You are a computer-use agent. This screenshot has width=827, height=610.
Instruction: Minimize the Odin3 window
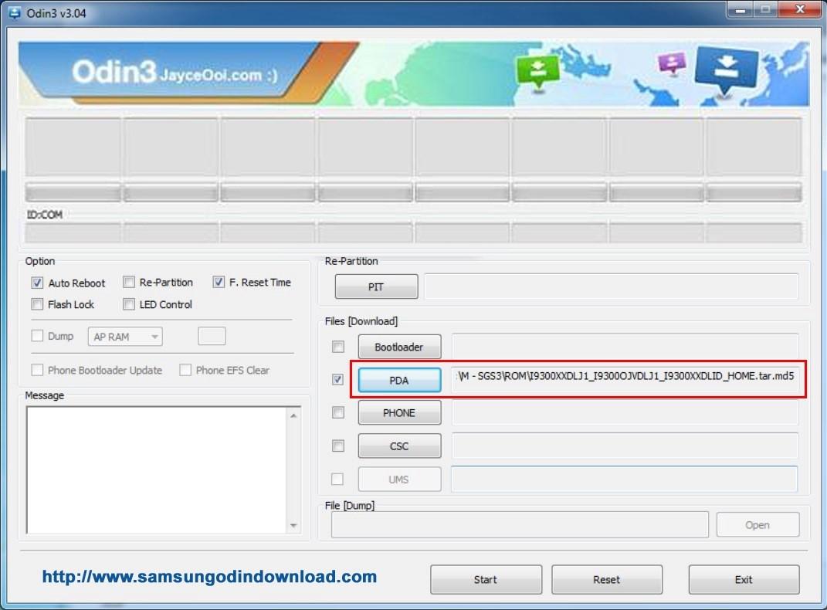[x=741, y=9]
